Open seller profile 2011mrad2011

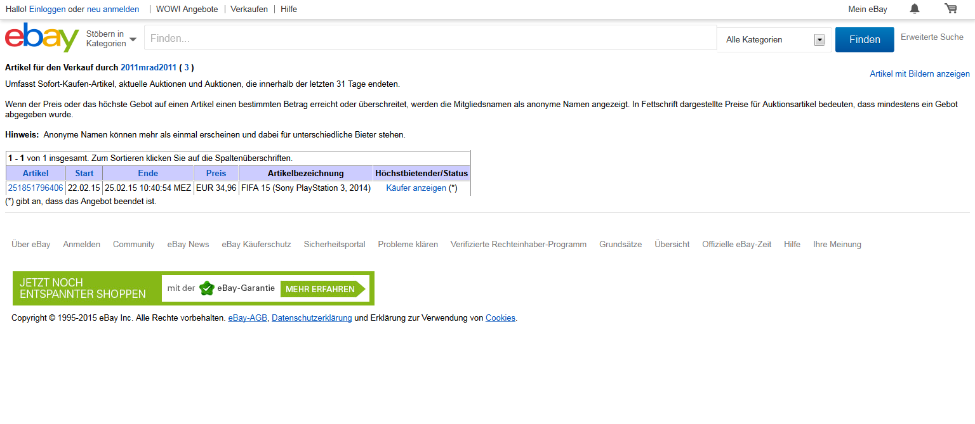click(x=149, y=67)
